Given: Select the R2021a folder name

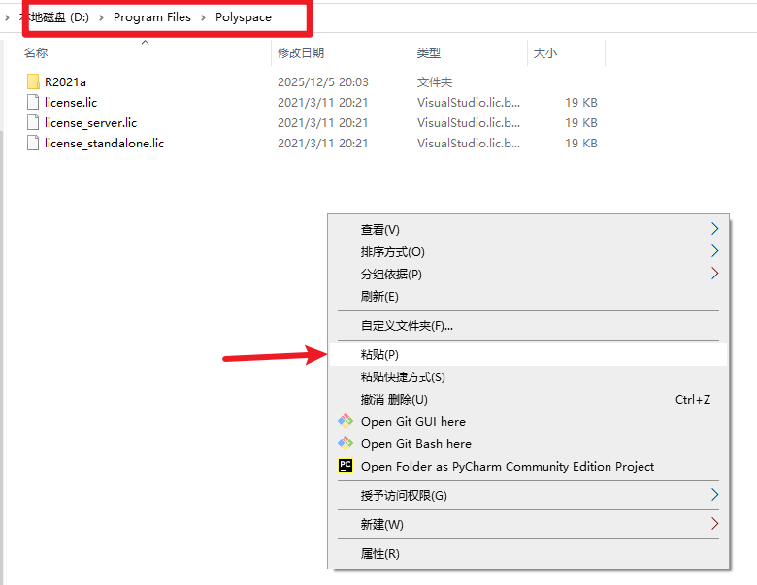Looking at the screenshot, I should click(65, 82).
